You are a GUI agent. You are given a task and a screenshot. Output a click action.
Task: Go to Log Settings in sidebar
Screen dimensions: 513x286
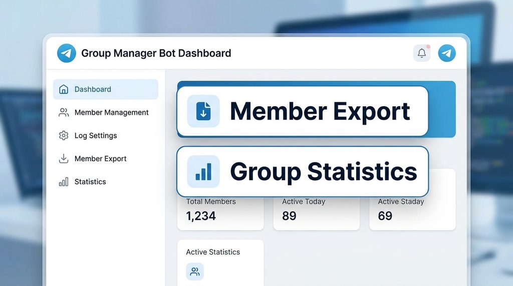click(x=96, y=136)
